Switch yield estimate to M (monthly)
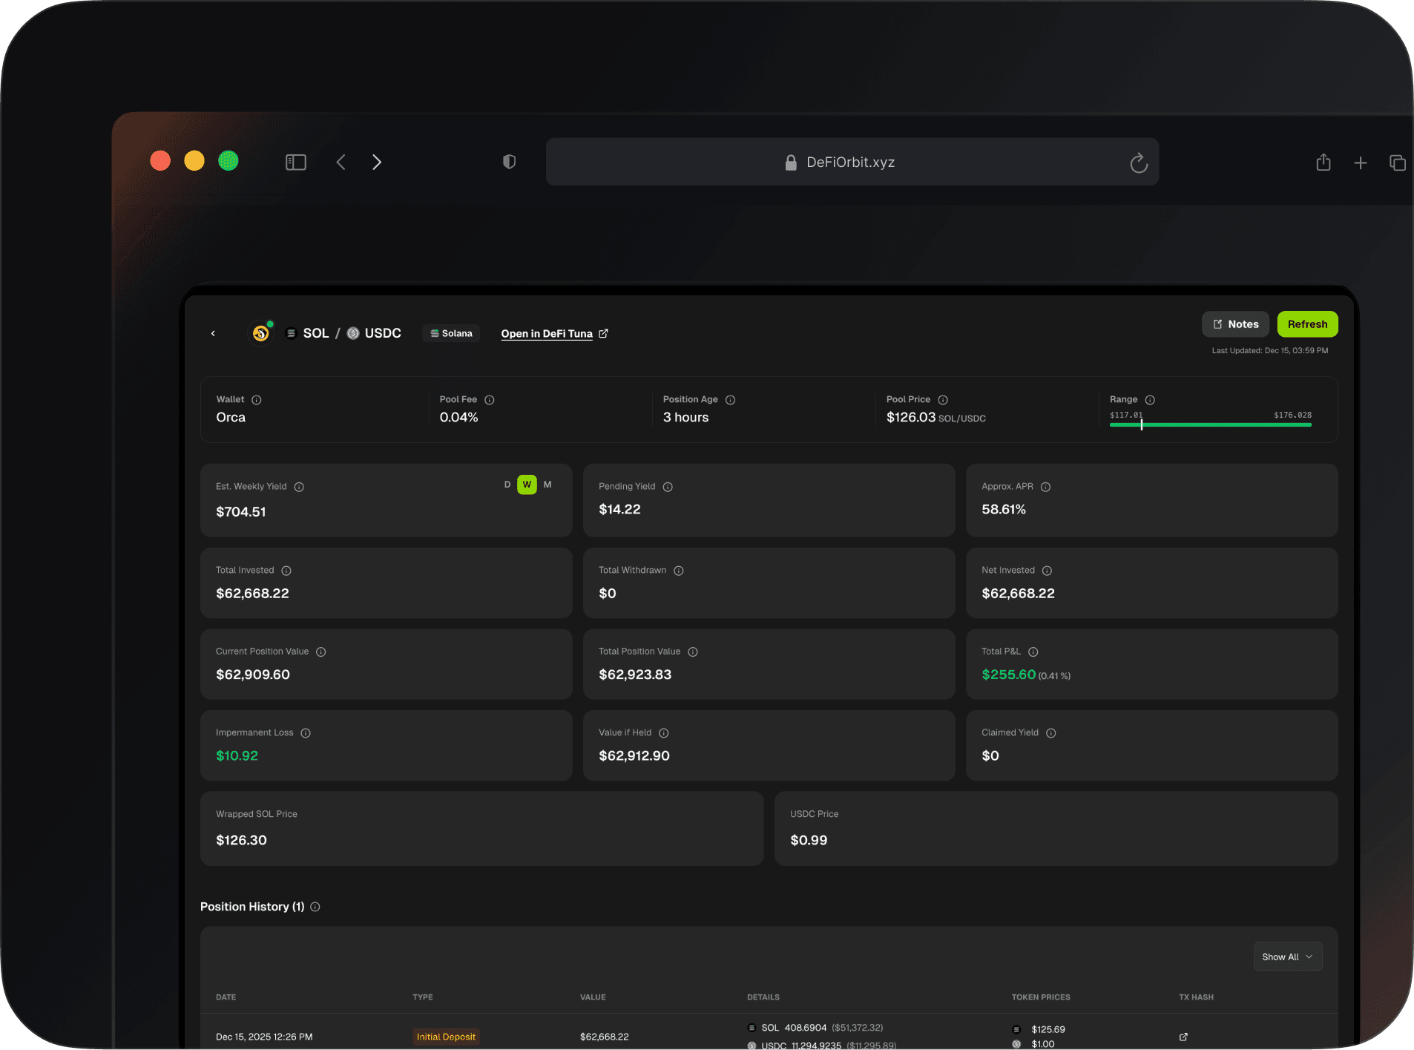This screenshot has height=1050, width=1414. [x=547, y=485]
